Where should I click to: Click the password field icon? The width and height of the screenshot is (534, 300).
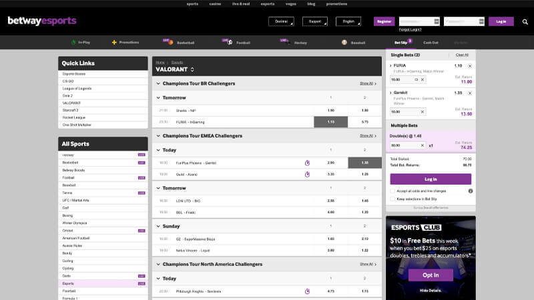tap(481, 21)
